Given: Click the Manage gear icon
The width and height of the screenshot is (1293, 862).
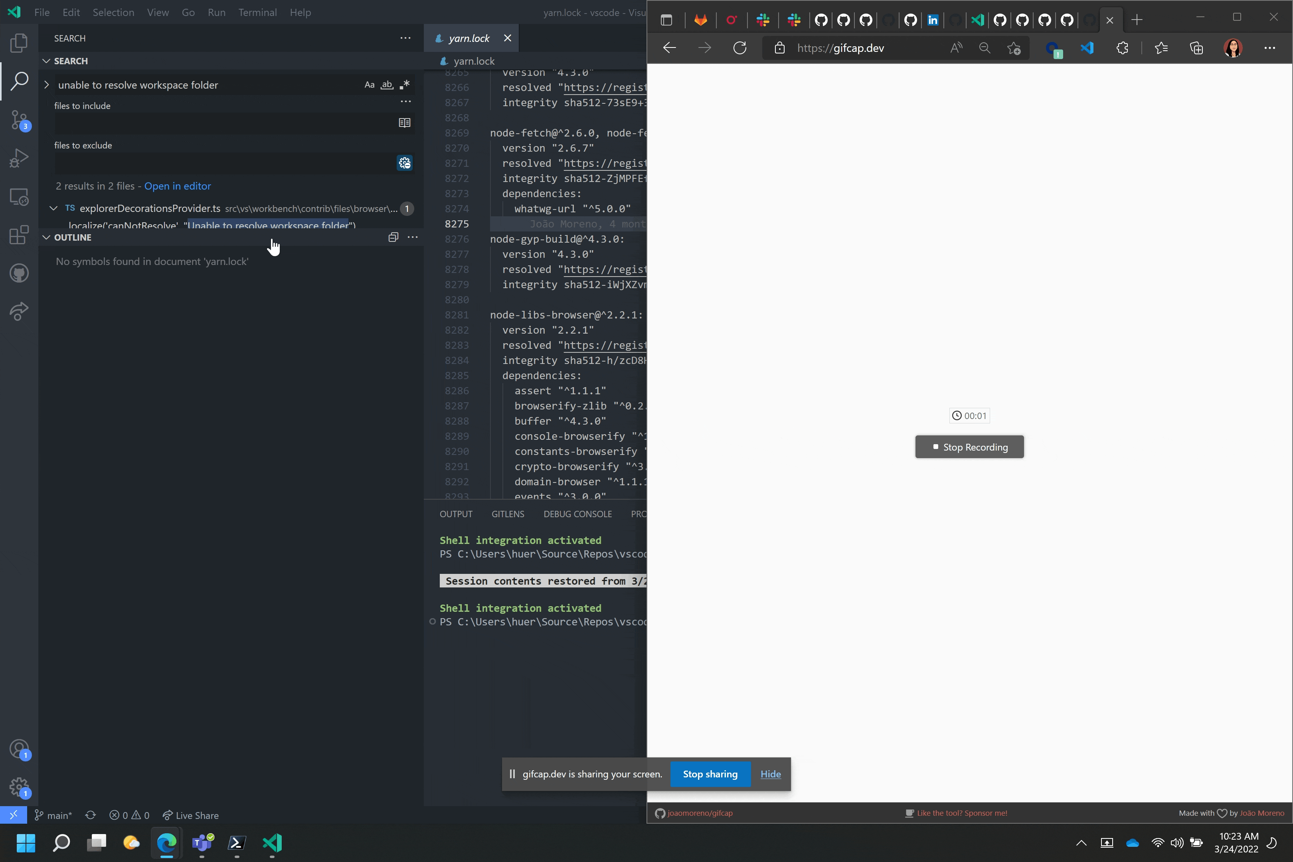Looking at the screenshot, I should point(19,787).
